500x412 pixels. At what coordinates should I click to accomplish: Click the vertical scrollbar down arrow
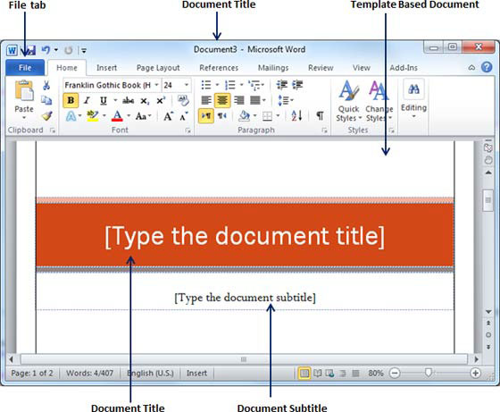487,312
